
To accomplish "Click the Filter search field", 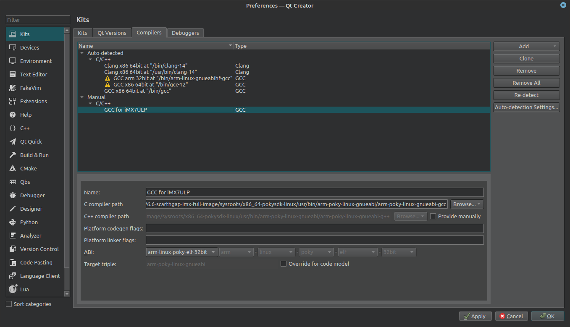I will [38, 20].
